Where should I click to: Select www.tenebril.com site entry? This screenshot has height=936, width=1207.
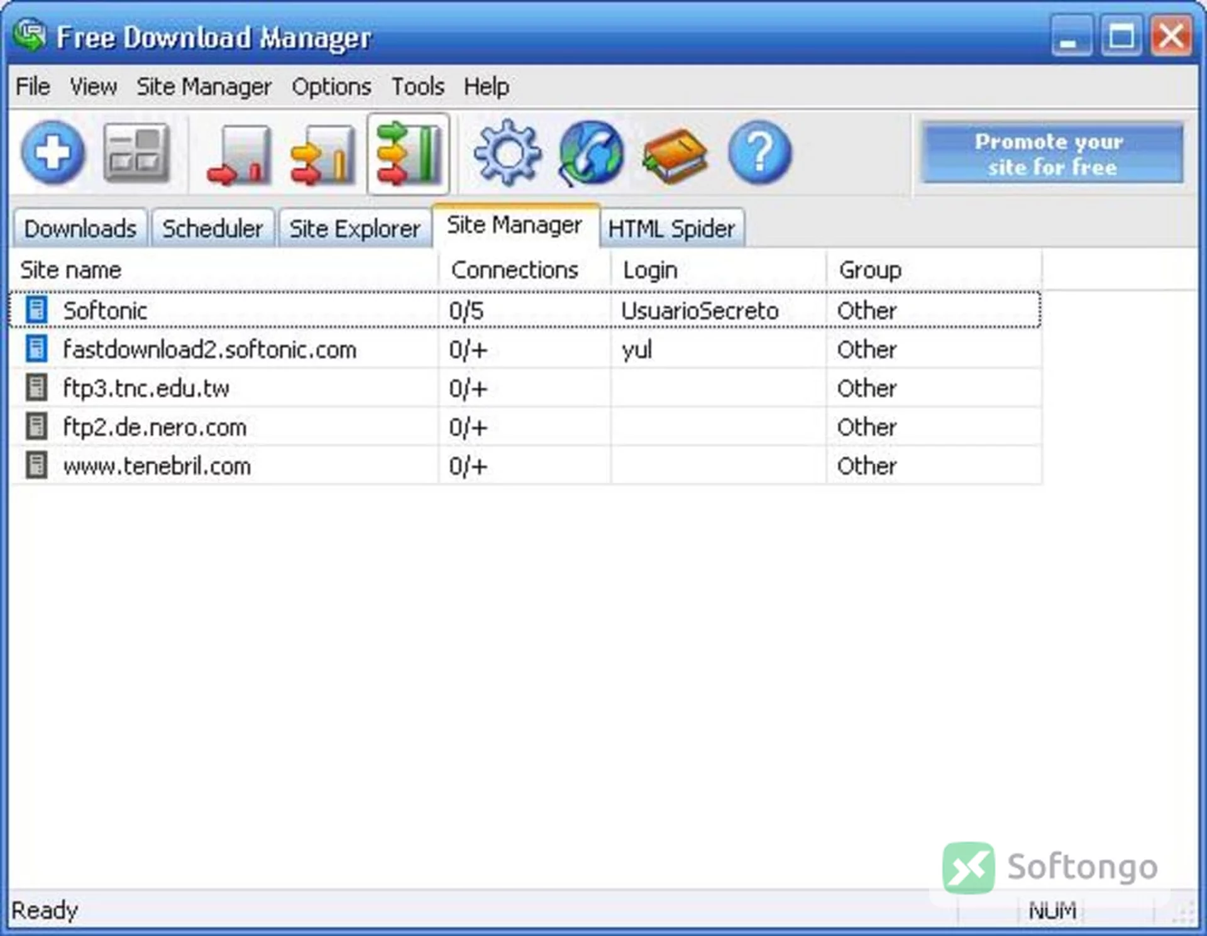click(x=157, y=466)
